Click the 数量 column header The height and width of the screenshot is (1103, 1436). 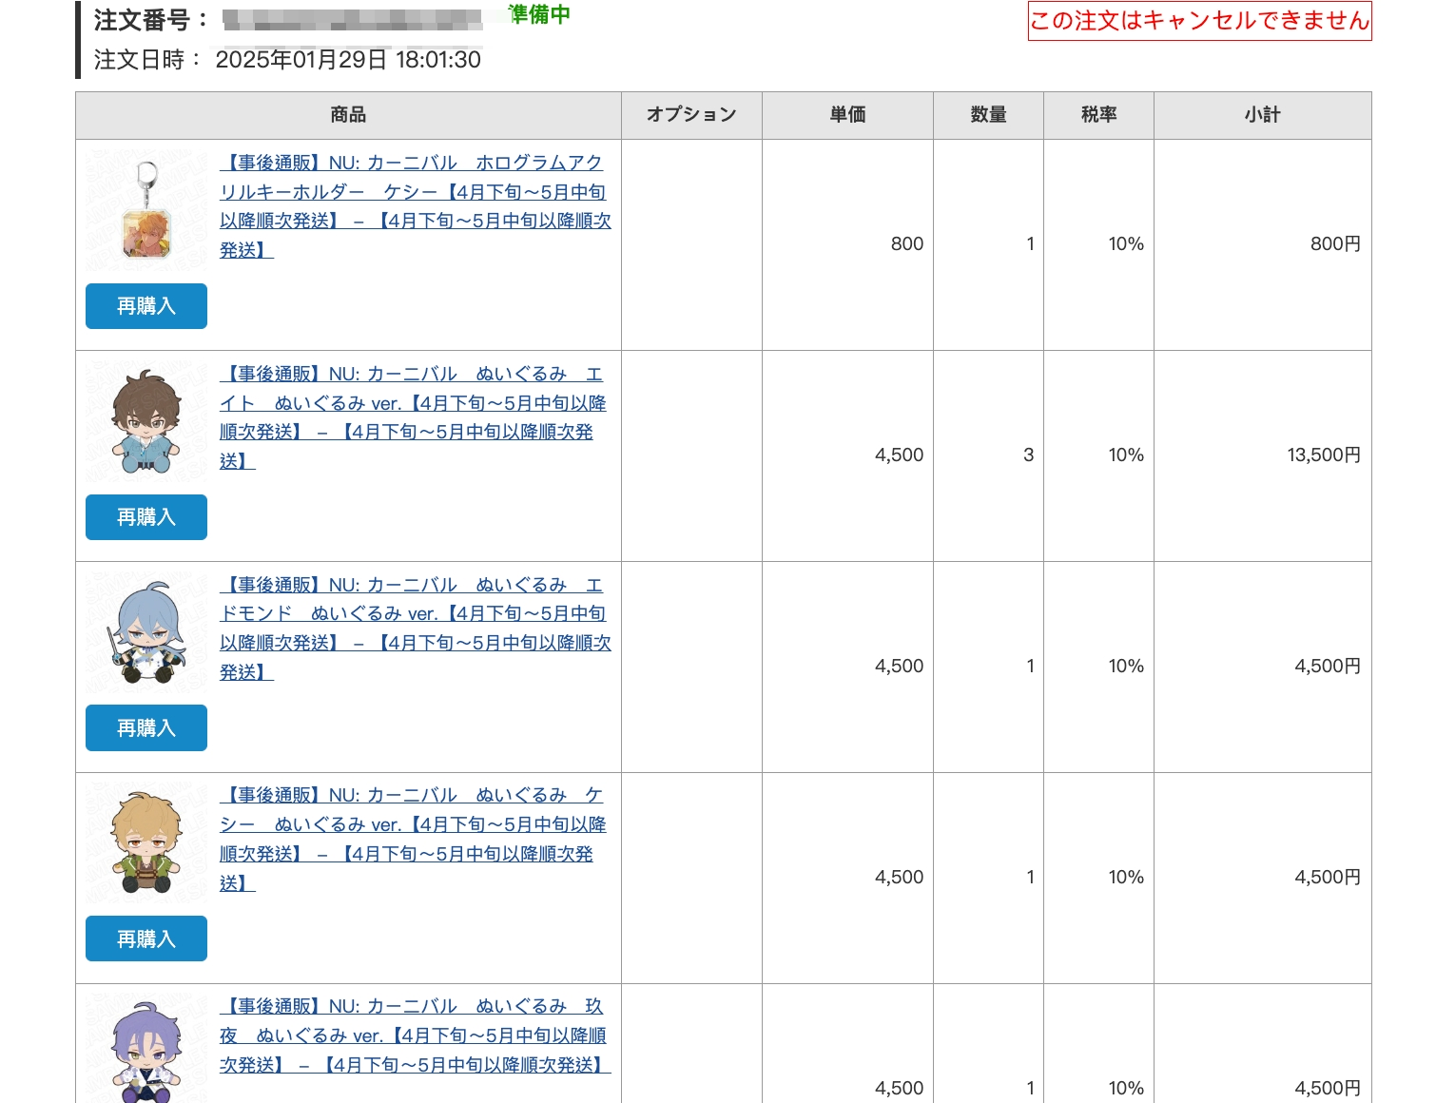pos(988,115)
